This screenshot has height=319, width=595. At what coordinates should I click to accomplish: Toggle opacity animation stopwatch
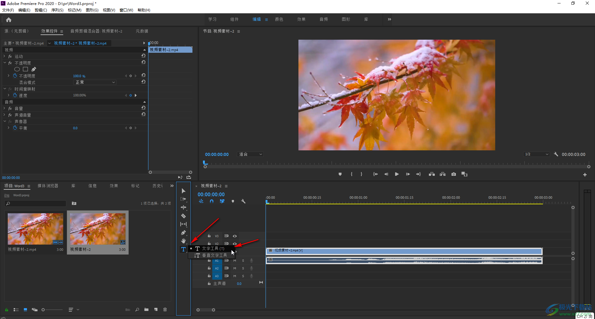click(15, 76)
